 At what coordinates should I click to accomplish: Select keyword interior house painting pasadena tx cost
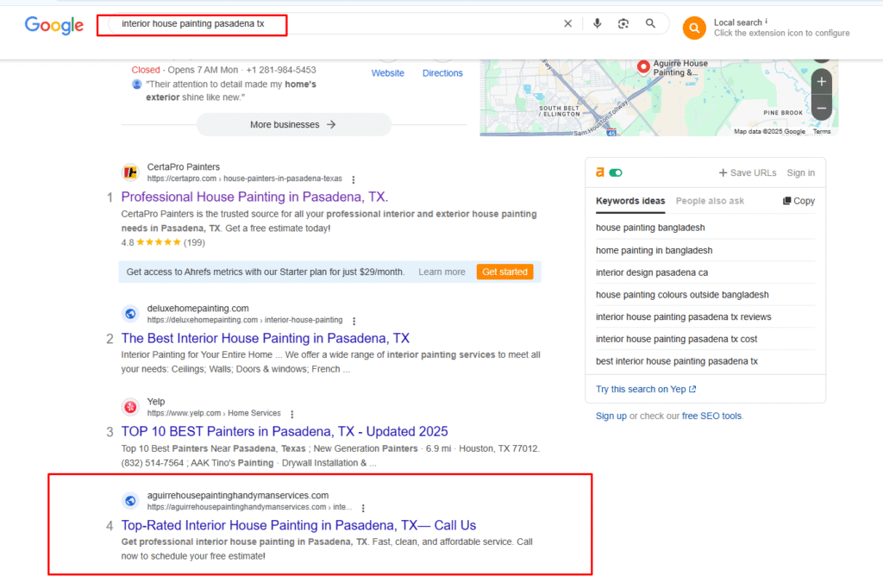point(676,339)
